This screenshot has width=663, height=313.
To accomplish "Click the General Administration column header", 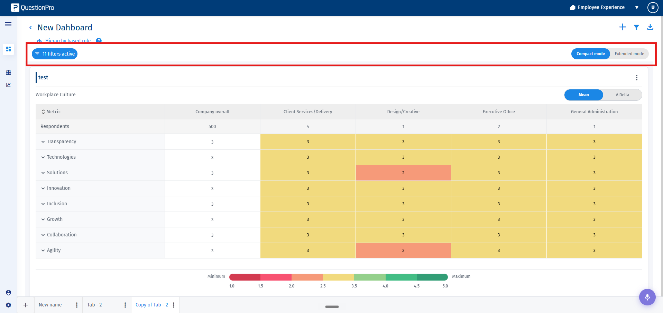I will click(x=594, y=112).
